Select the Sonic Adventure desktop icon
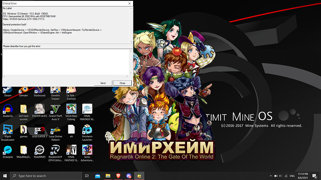The height and width of the screenshot is (180, 321). click(87, 153)
